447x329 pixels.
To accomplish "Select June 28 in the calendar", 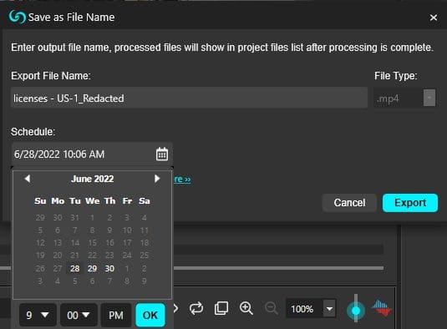I will point(75,268).
